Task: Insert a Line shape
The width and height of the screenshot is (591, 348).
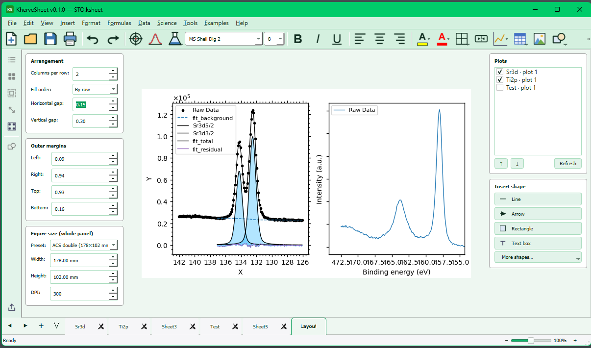Action: pos(538,199)
